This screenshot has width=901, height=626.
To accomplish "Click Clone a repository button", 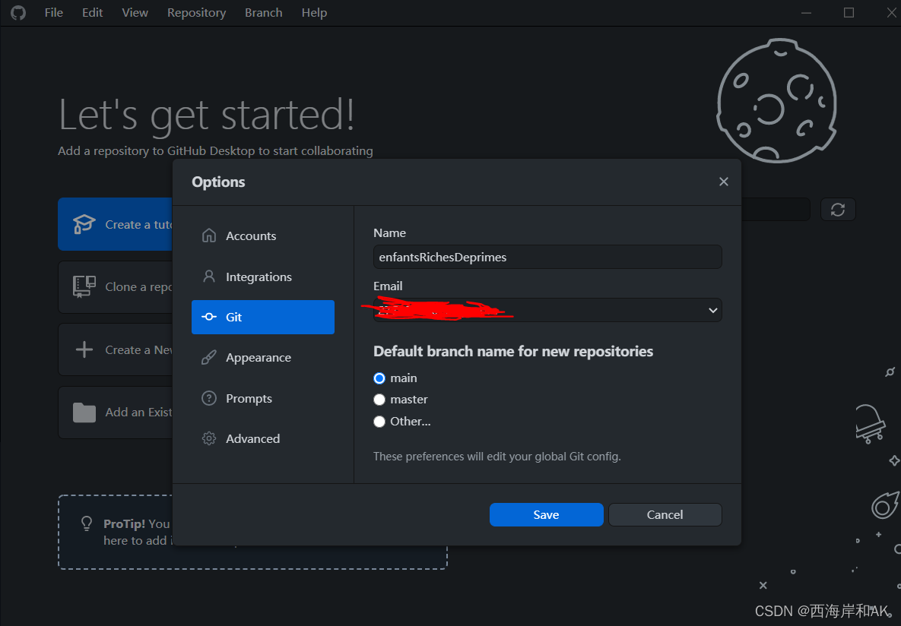I will click(116, 286).
